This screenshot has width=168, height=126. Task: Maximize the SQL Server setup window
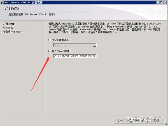(161, 2)
